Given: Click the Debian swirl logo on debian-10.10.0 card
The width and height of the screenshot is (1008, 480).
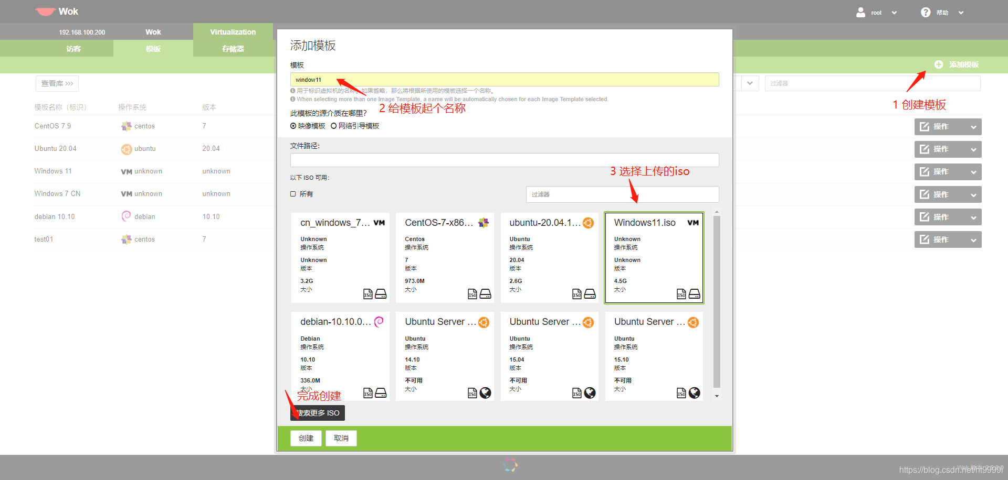Looking at the screenshot, I should tap(379, 322).
